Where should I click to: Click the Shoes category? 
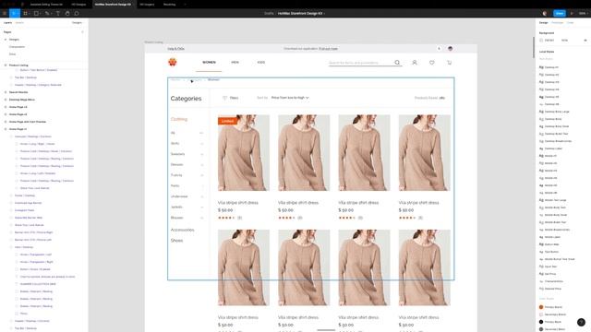(176, 240)
